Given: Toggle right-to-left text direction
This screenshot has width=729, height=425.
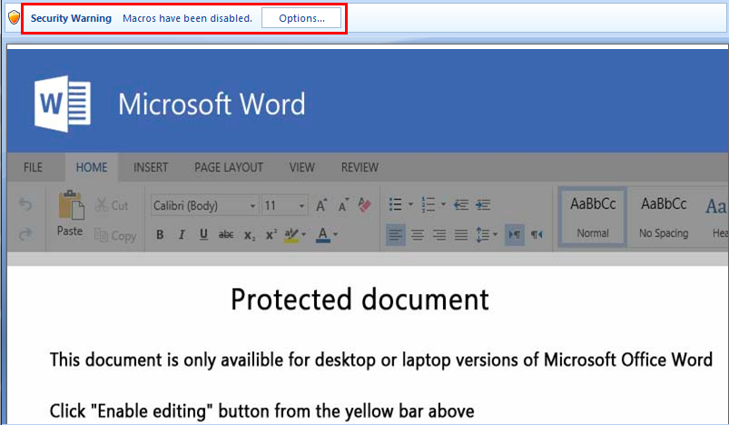Looking at the screenshot, I should click(x=537, y=234).
